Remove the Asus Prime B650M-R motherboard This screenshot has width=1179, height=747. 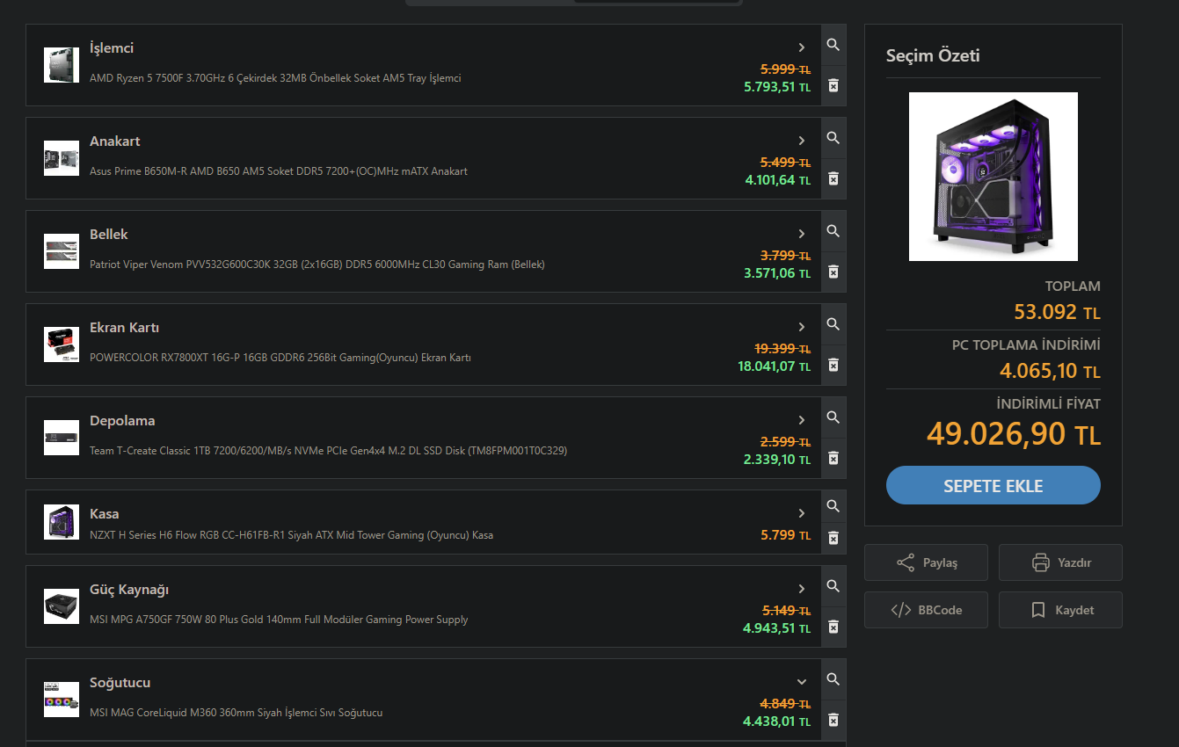click(833, 178)
